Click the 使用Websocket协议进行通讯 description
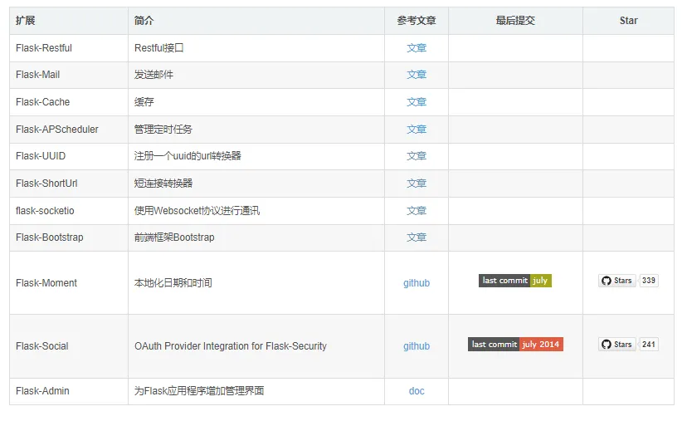Image resolution: width=687 pixels, height=421 pixels. tap(197, 211)
